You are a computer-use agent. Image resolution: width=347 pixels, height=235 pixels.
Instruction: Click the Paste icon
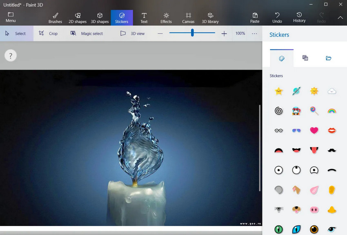tap(254, 17)
